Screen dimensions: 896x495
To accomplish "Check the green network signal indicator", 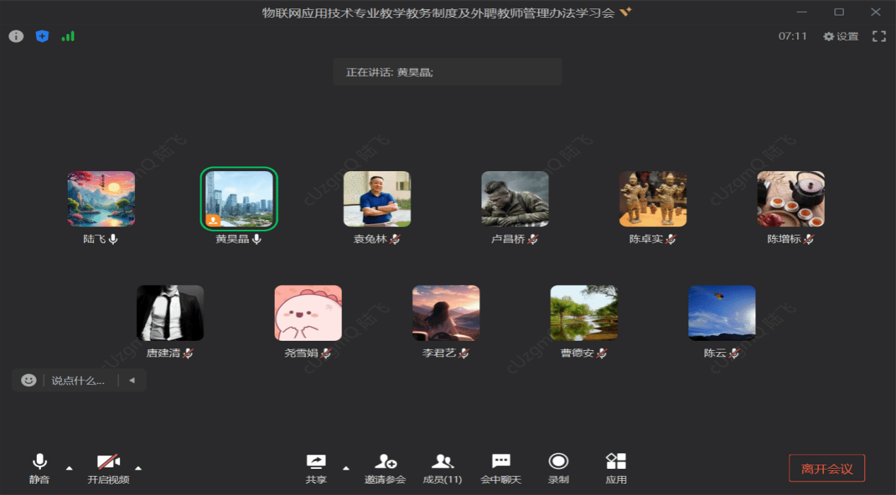I will pyautogui.click(x=68, y=36).
